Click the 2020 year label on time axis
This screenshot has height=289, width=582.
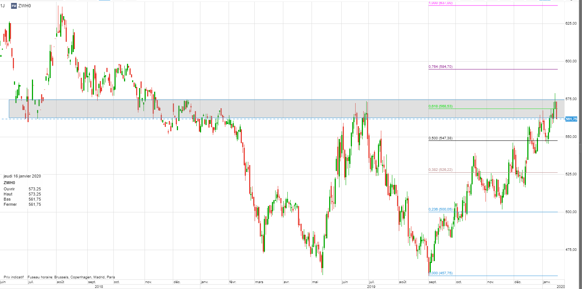560,286
